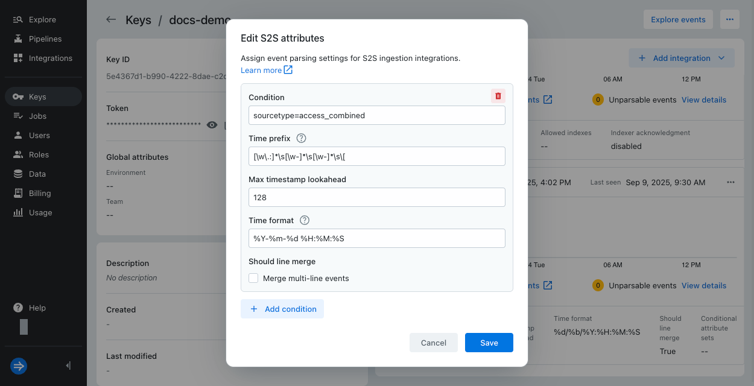Enable Merge multi-line events checkbox

[253, 278]
